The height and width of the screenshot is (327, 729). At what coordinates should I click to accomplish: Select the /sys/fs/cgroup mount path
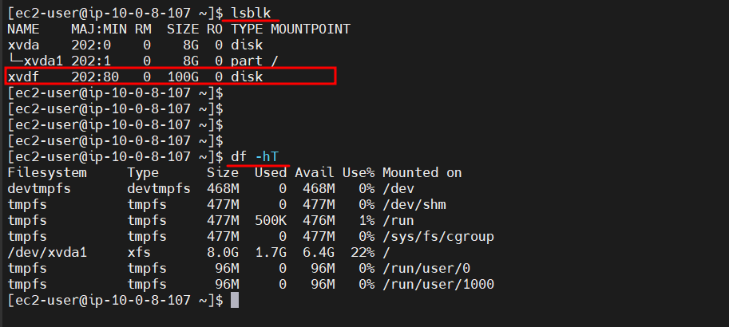click(x=438, y=237)
